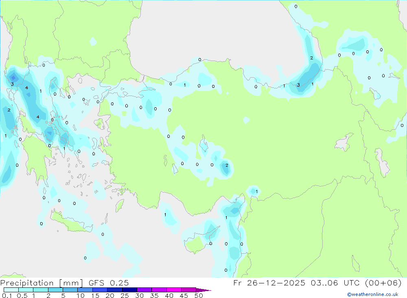Click the legend tick label '45'
Viewport: 407px width, 298px height.
[x=184, y=296]
